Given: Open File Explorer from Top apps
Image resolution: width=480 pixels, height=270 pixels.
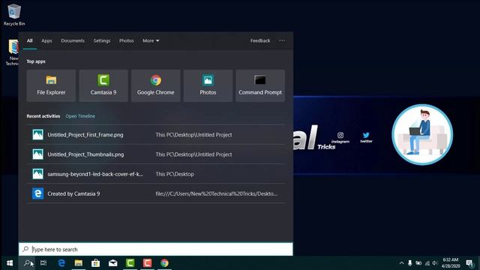Looking at the screenshot, I should pyautogui.click(x=51, y=85).
